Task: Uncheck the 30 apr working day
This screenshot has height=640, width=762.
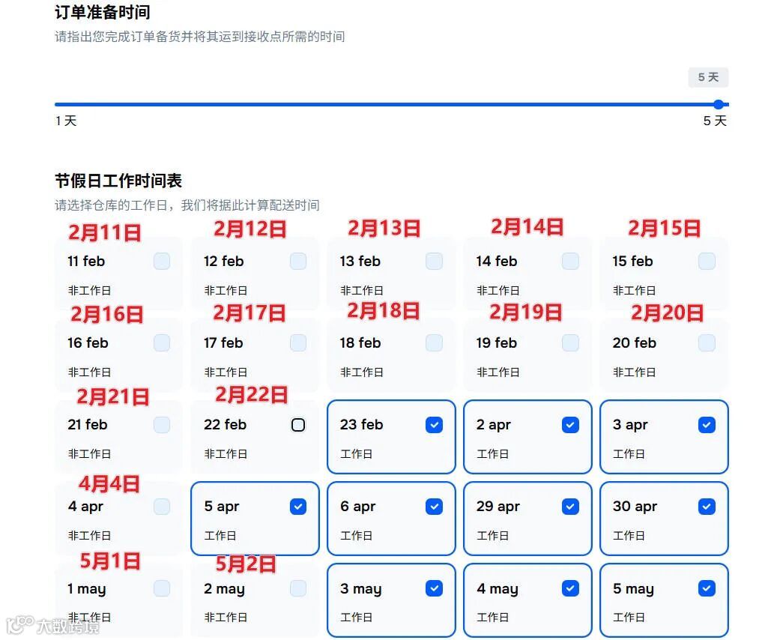Action: pos(707,507)
